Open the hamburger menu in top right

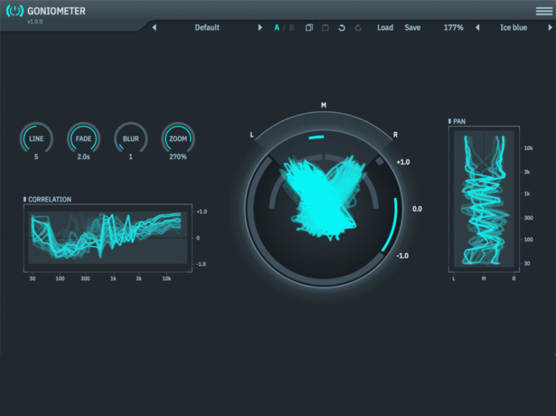click(544, 11)
